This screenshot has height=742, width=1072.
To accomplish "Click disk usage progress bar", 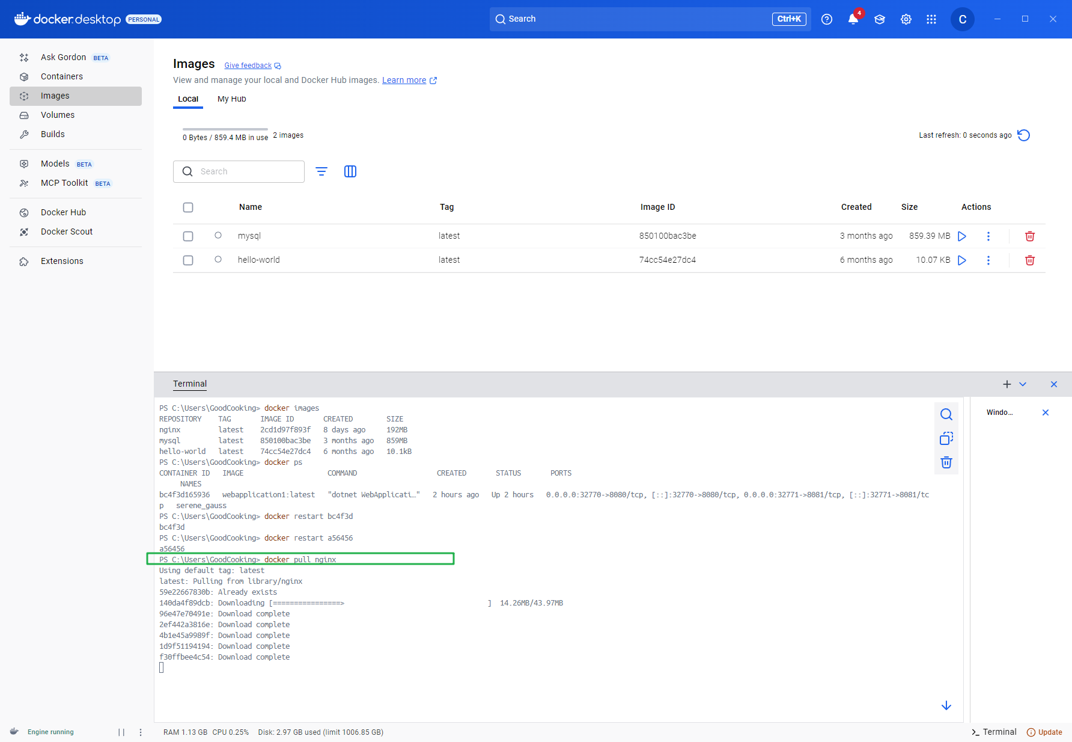I will click(225, 129).
